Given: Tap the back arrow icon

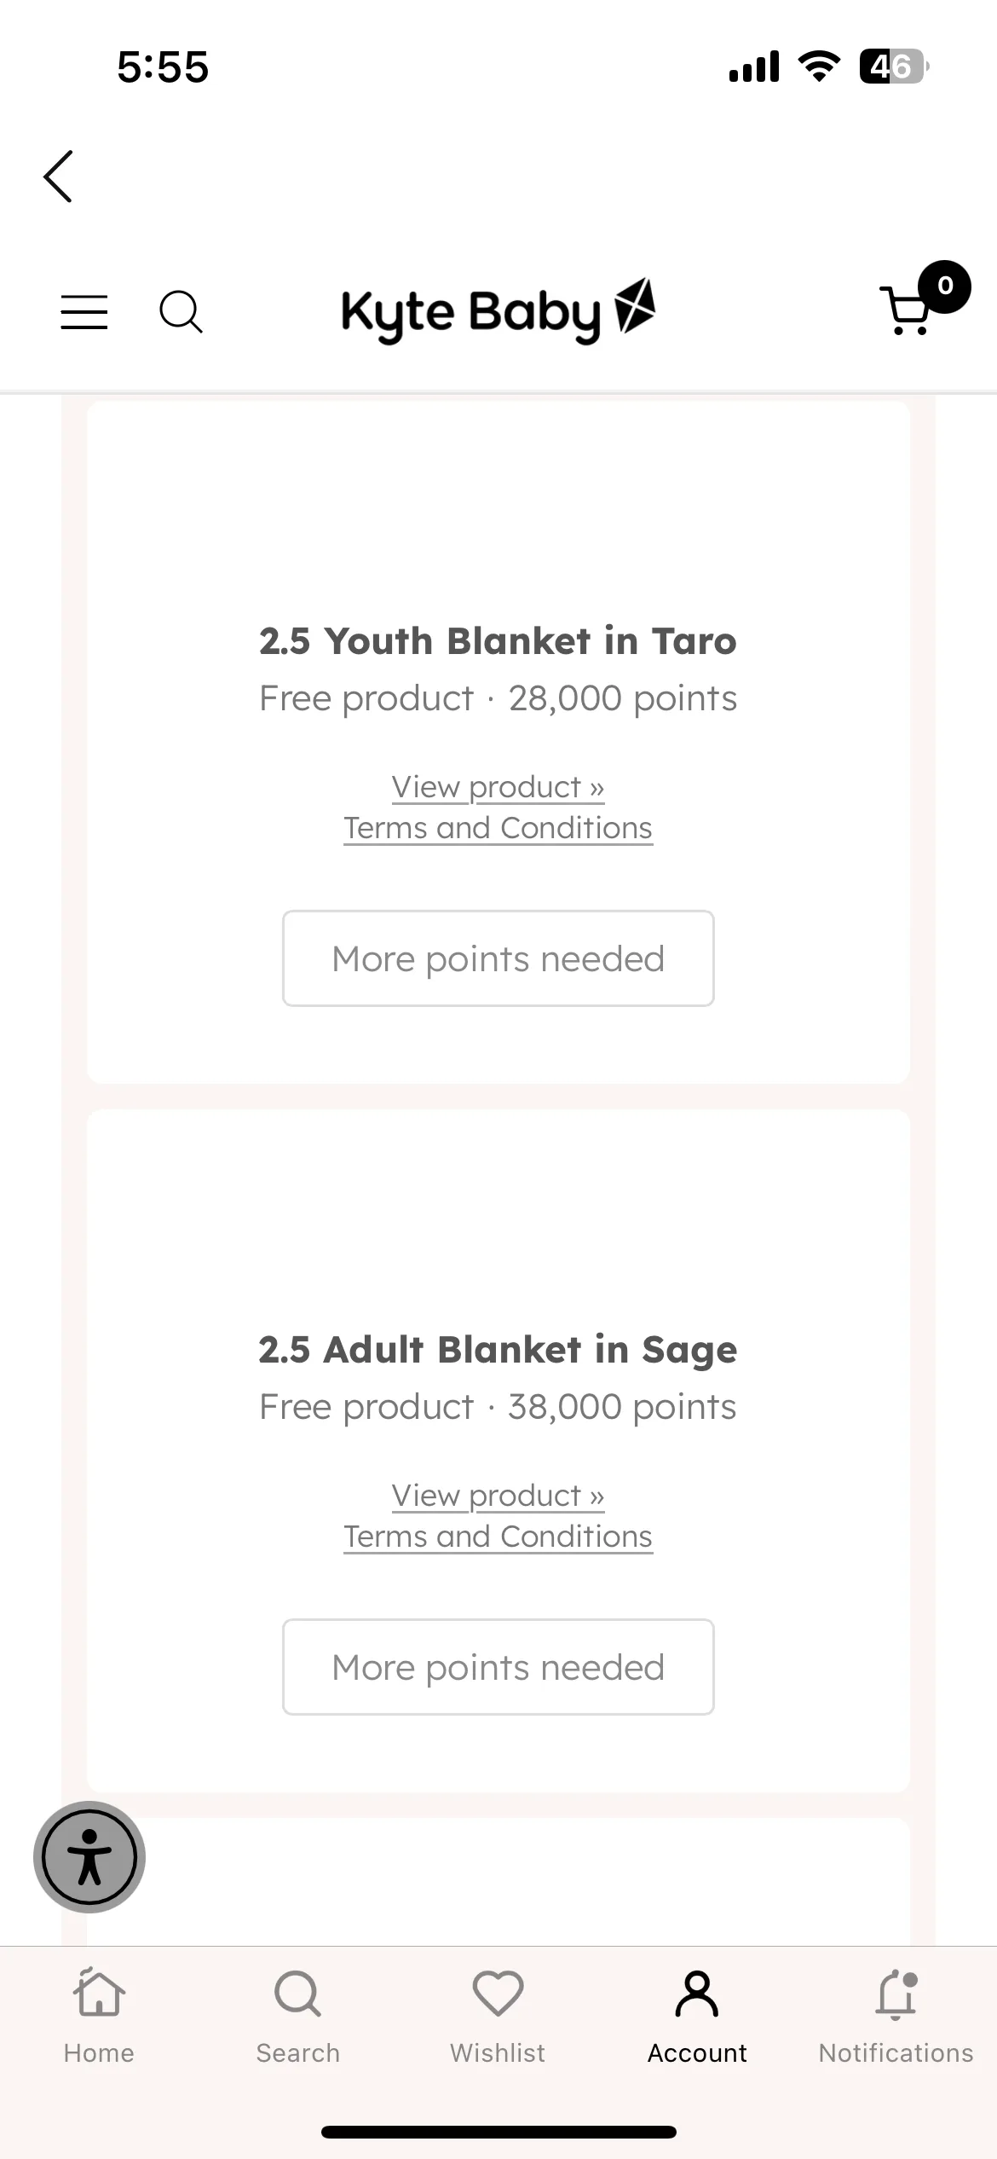Looking at the screenshot, I should point(58,177).
